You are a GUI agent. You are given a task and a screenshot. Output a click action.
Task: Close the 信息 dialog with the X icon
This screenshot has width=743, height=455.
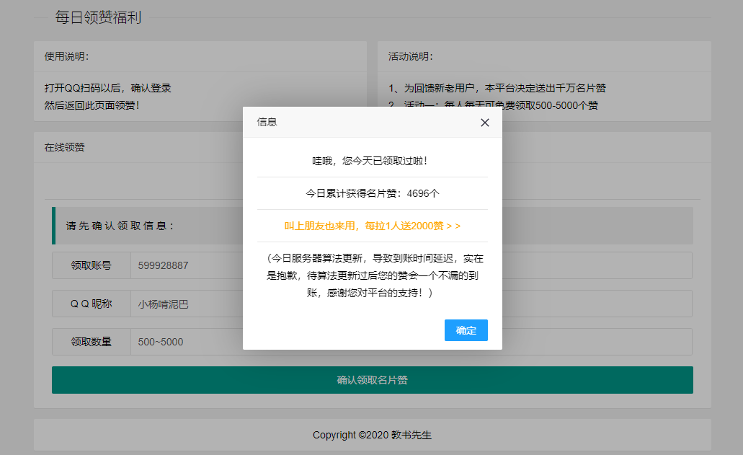coord(485,123)
